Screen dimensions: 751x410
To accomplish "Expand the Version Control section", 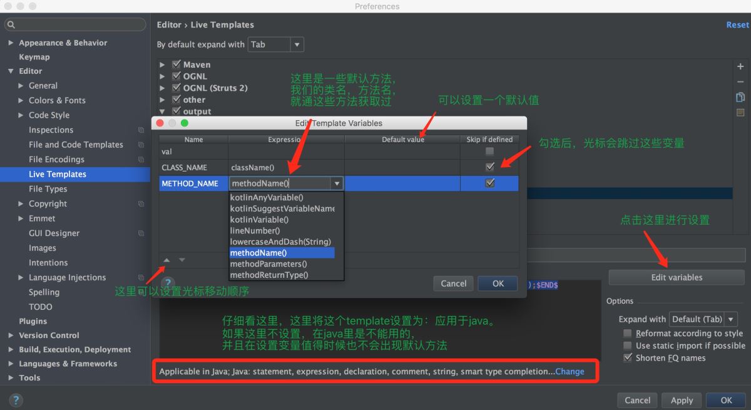I will (x=11, y=336).
